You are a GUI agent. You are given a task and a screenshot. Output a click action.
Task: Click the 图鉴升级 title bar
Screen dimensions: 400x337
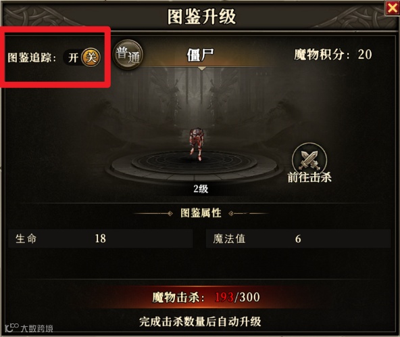[x=201, y=17]
